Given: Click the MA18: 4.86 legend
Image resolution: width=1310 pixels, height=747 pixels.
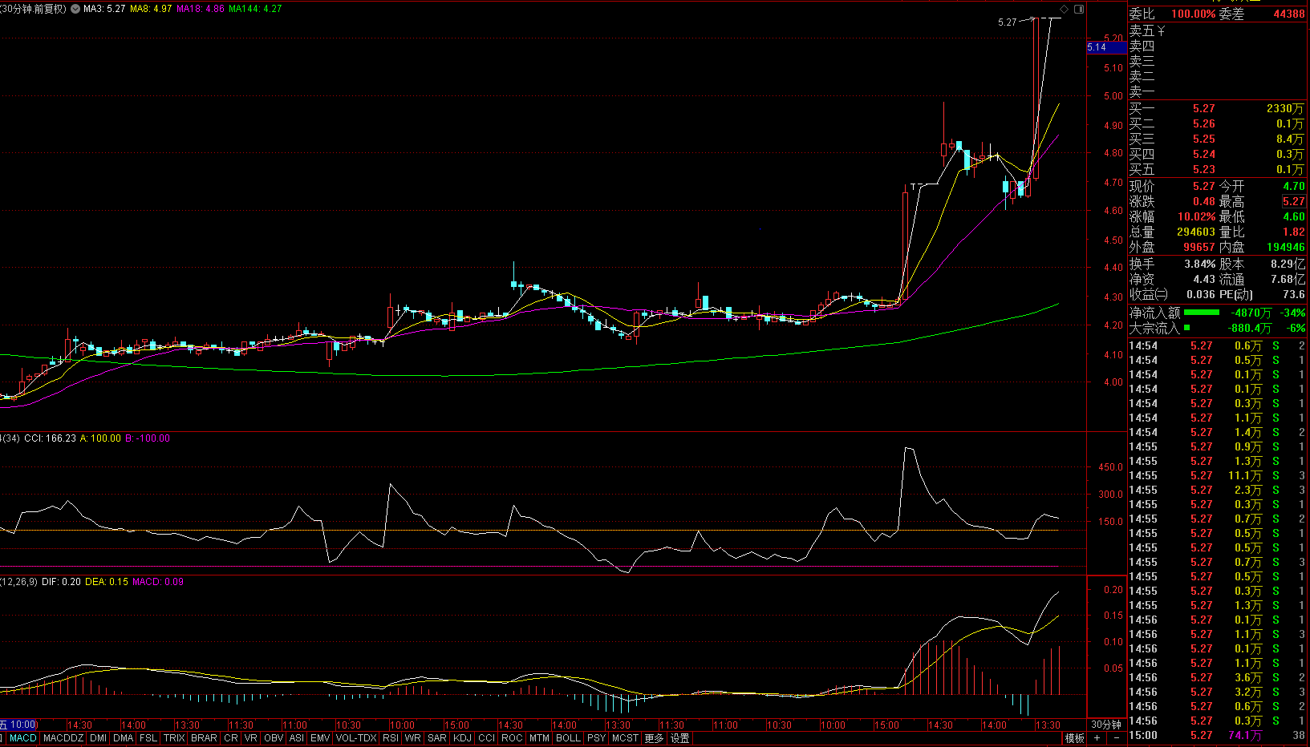Looking at the screenshot, I should click(201, 9).
